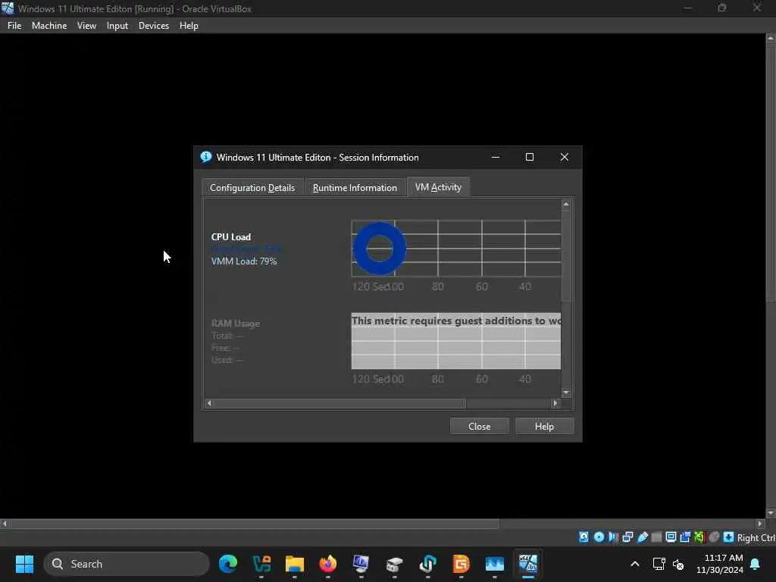Click the VM window's horizontal scroll left arrow
The image size is (776, 582).
pos(5,524)
